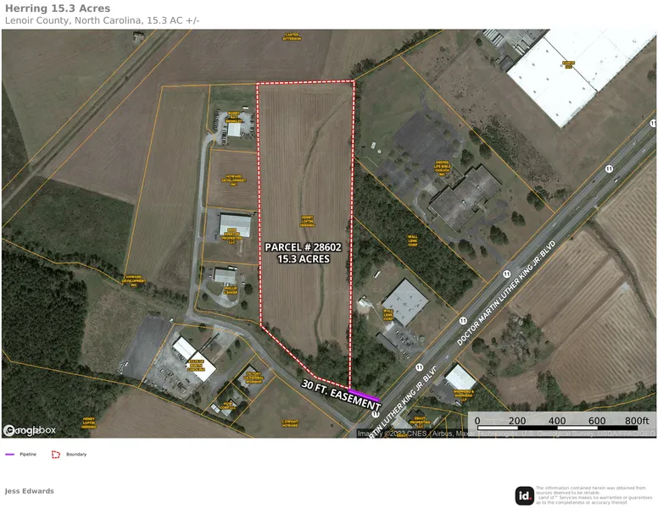Click the Jess Edwards name
The height and width of the screenshot is (508, 658).
click(x=30, y=491)
